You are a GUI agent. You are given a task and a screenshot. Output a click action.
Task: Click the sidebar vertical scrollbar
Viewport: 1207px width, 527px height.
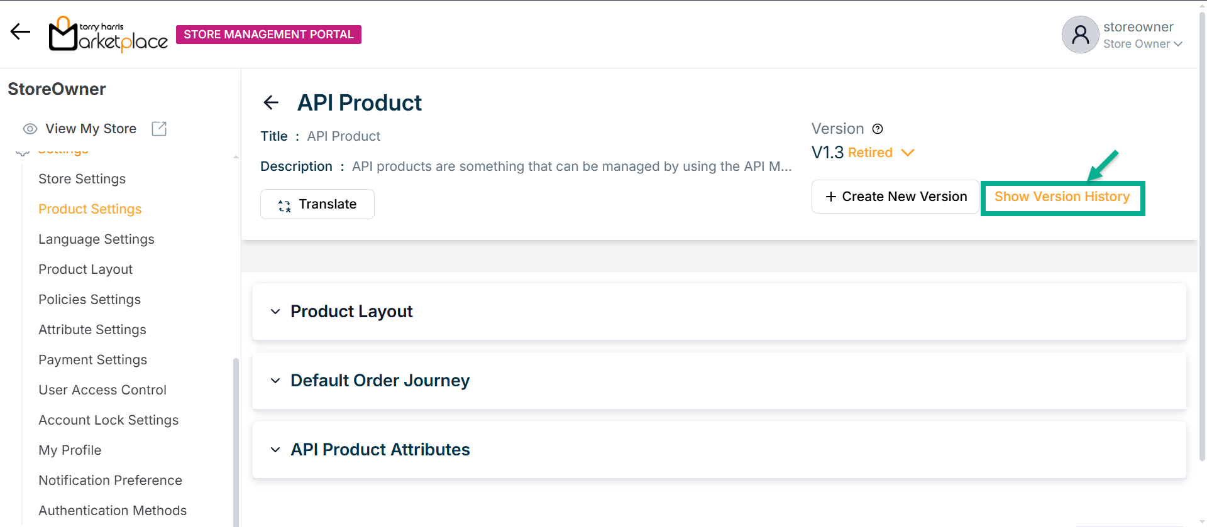(236, 440)
